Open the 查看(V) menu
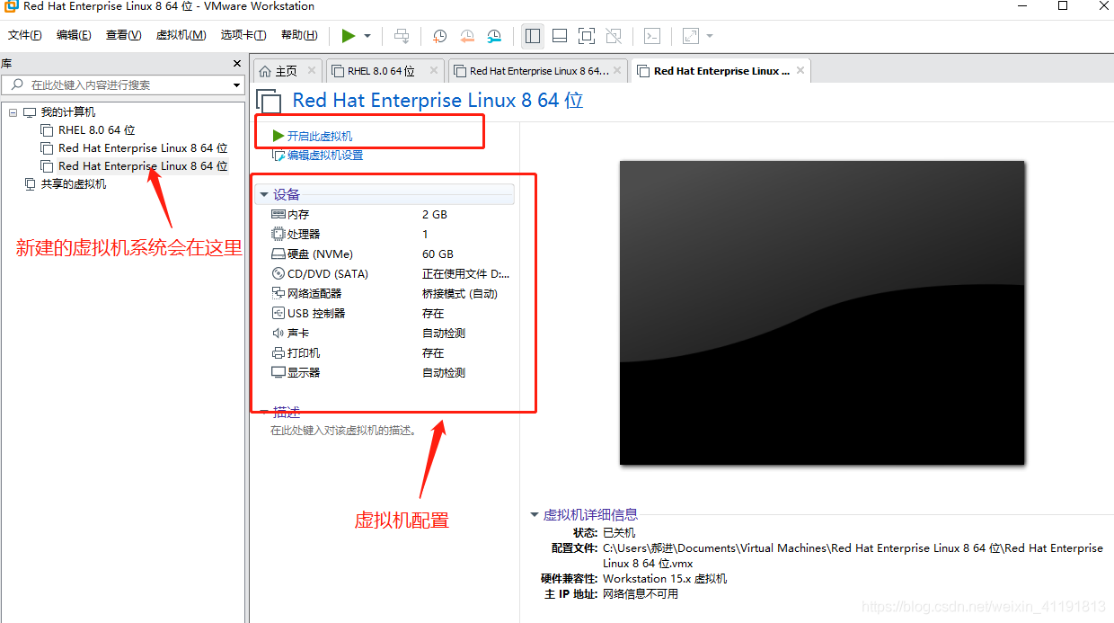The height and width of the screenshot is (623, 1114). [x=124, y=35]
